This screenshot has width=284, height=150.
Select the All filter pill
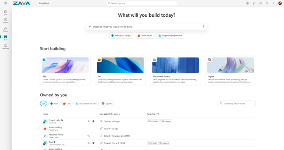[x=43, y=103]
